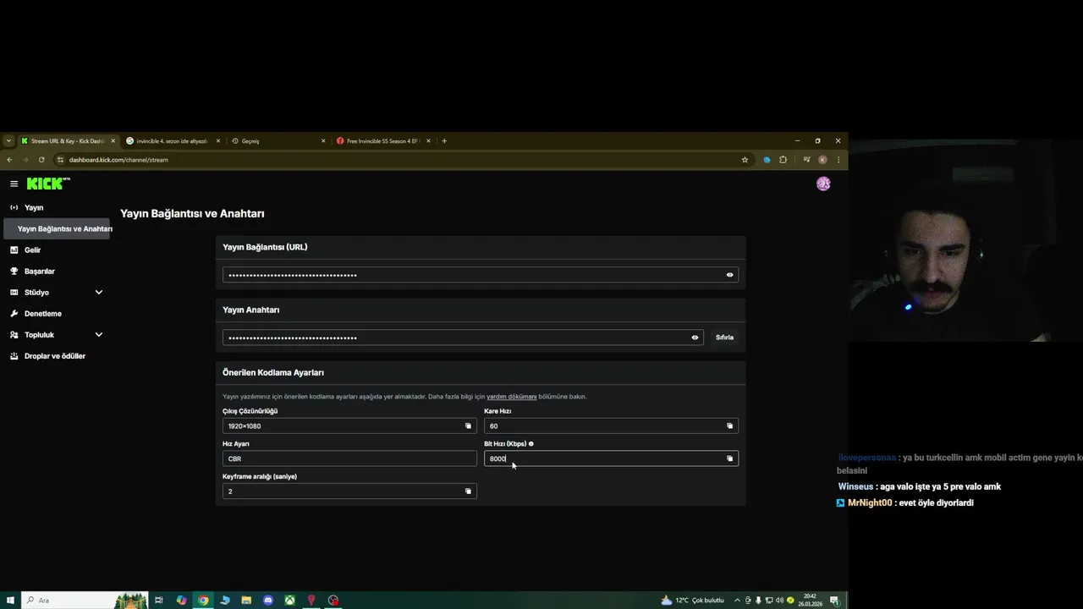The height and width of the screenshot is (609, 1083).
Task: Reload the current page
Action: pos(41,160)
